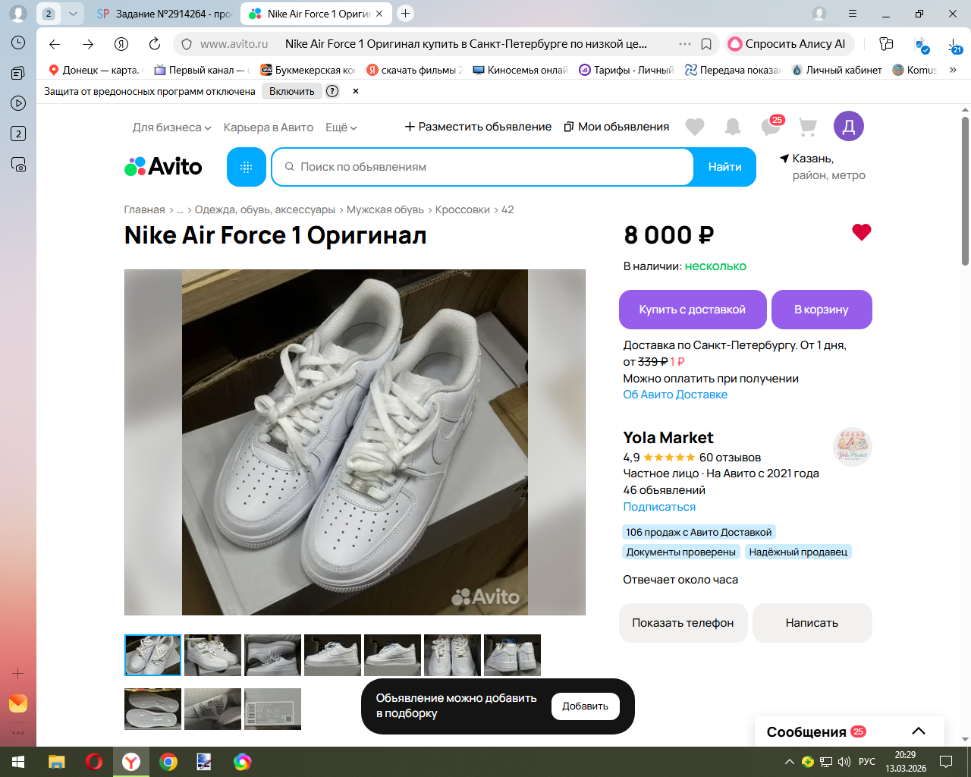Launch Opera from the taskbar
Viewport: 971px width, 777px height.
tap(94, 762)
